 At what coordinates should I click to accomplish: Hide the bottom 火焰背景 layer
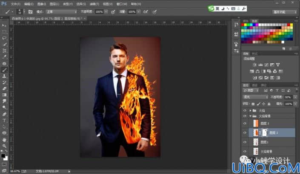[x=245, y=152]
